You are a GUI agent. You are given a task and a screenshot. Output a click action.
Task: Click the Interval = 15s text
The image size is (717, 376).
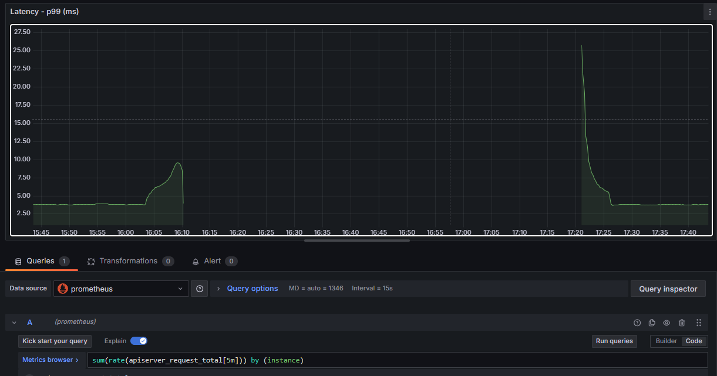point(372,289)
